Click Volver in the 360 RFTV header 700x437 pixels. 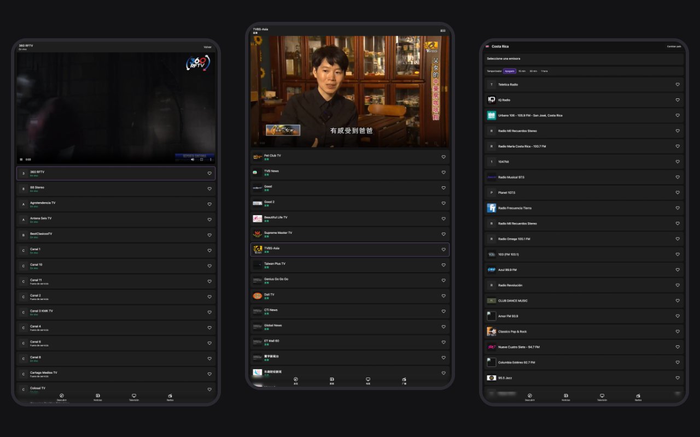[208, 47]
